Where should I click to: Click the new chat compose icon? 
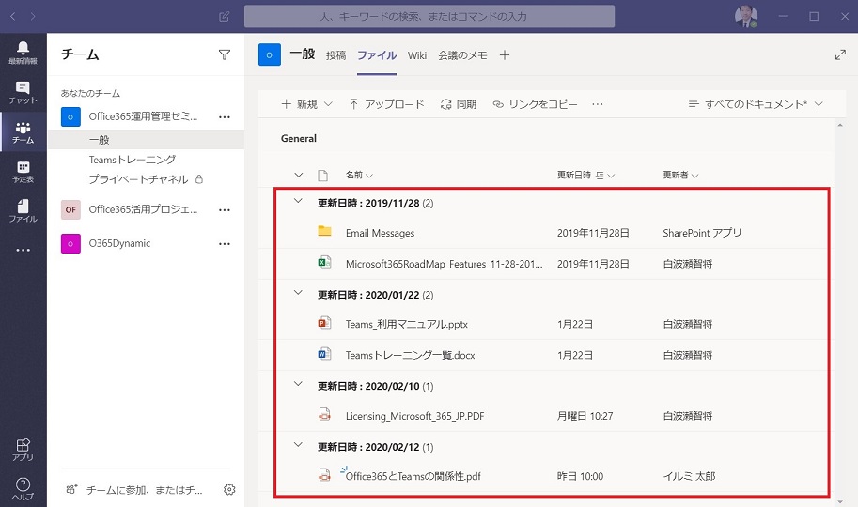(225, 16)
